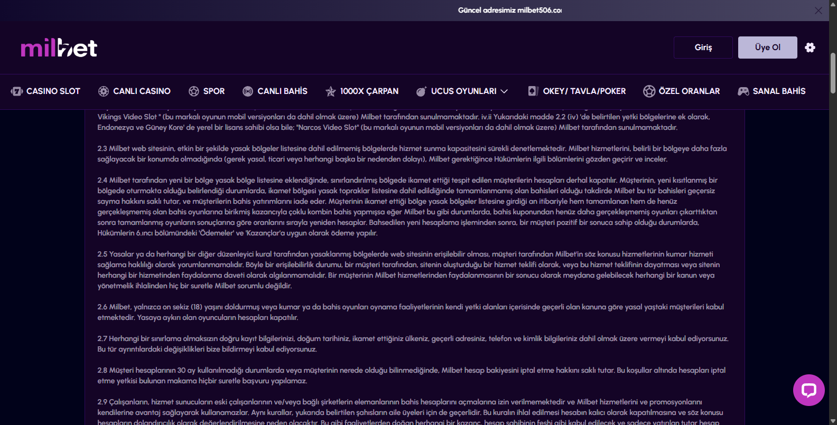Click the Casino Slot icon
Image resolution: width=837 pixels, height=425 pixels.
click(16, 91)
